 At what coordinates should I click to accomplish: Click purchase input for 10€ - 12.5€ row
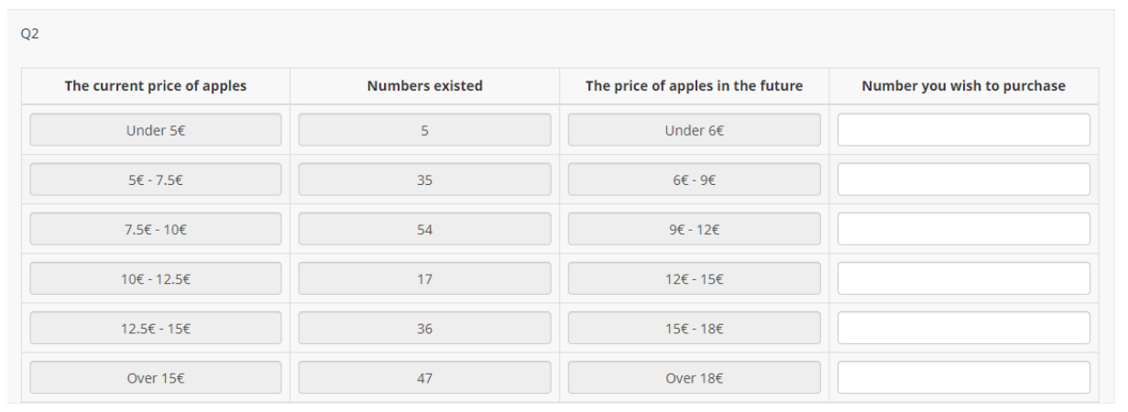click(963, 278)
